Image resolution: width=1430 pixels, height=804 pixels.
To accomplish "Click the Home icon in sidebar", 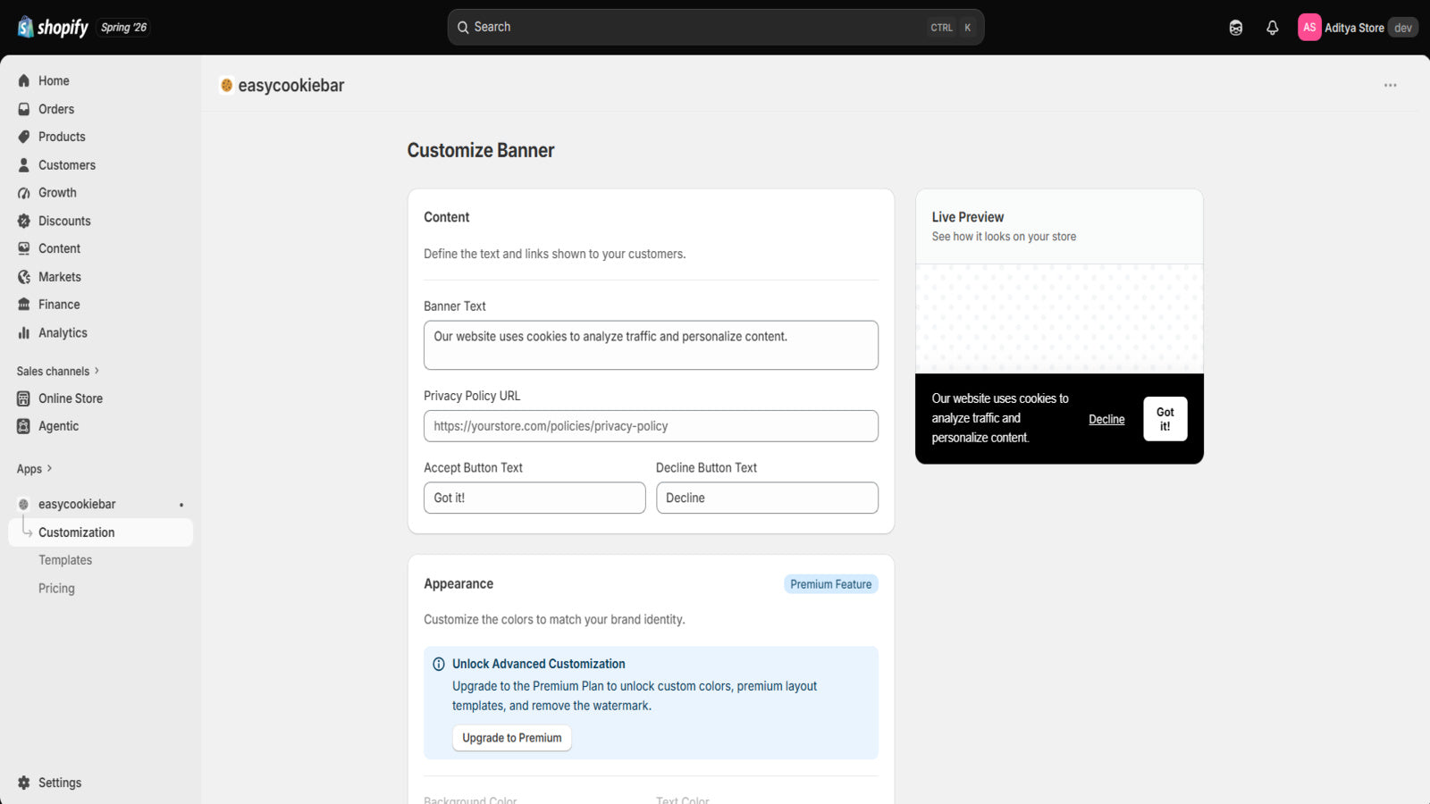I will pos(24,80).
